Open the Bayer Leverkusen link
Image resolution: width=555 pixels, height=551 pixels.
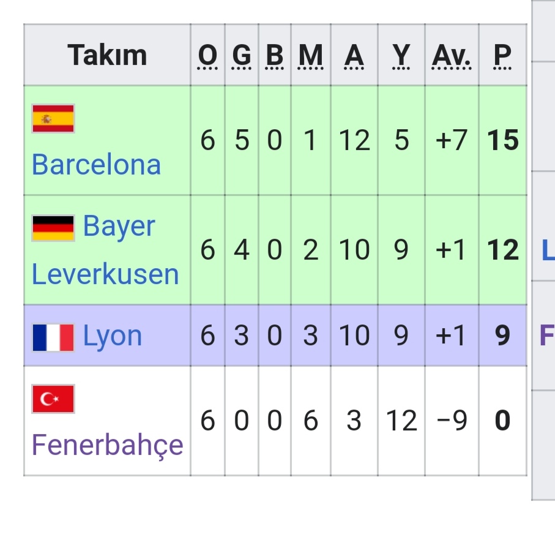coord(105,250)
